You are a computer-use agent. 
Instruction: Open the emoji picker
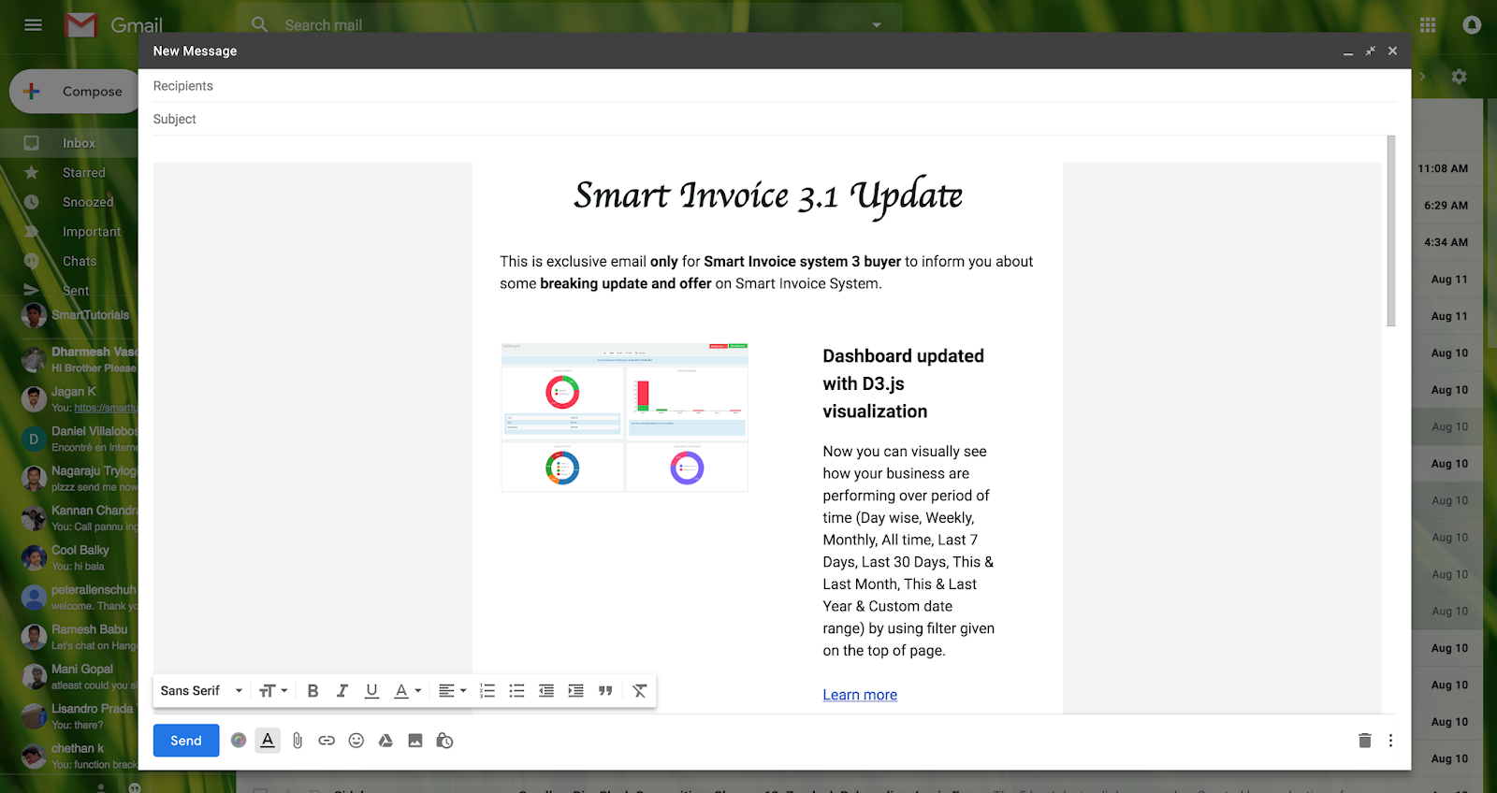(356, 741)
